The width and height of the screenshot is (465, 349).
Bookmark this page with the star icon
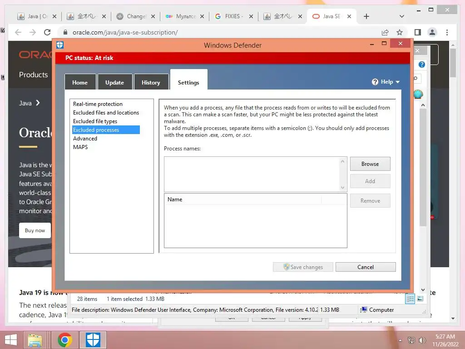tap(400, 32)
